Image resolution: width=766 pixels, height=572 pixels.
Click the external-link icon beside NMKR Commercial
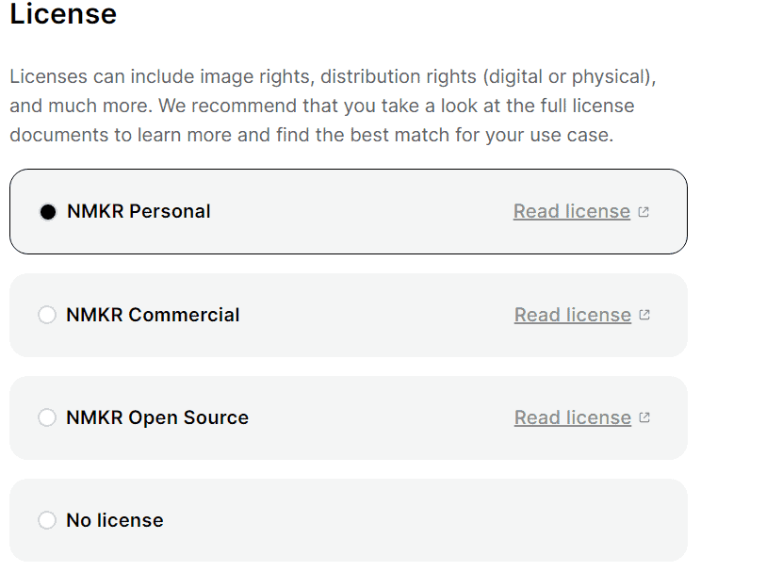tap(644, 315)
